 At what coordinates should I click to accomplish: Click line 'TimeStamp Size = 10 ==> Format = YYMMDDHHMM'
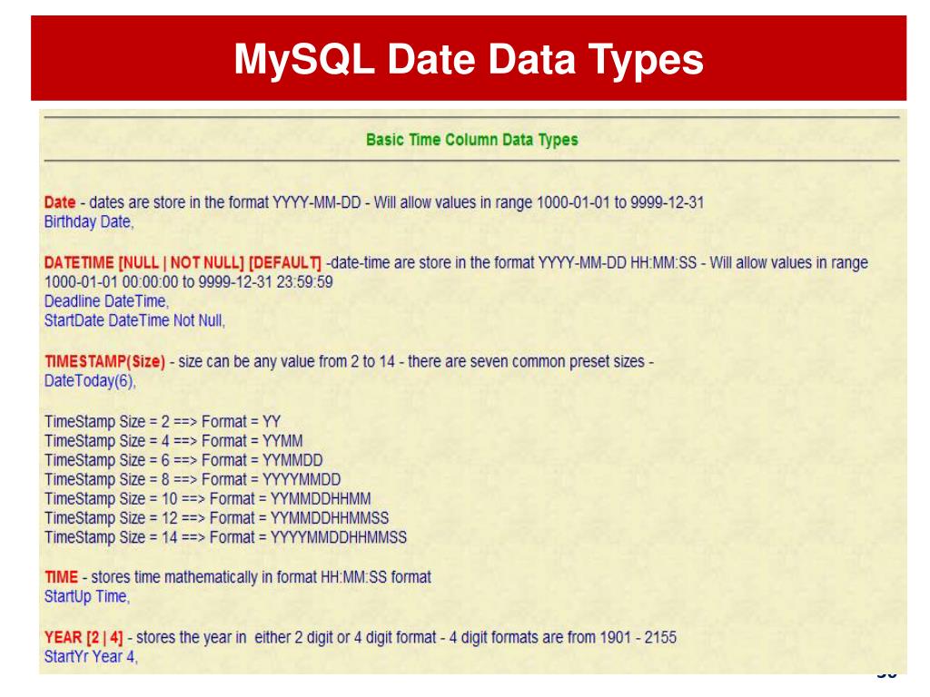pyautogui.click(x=208, y=499)
